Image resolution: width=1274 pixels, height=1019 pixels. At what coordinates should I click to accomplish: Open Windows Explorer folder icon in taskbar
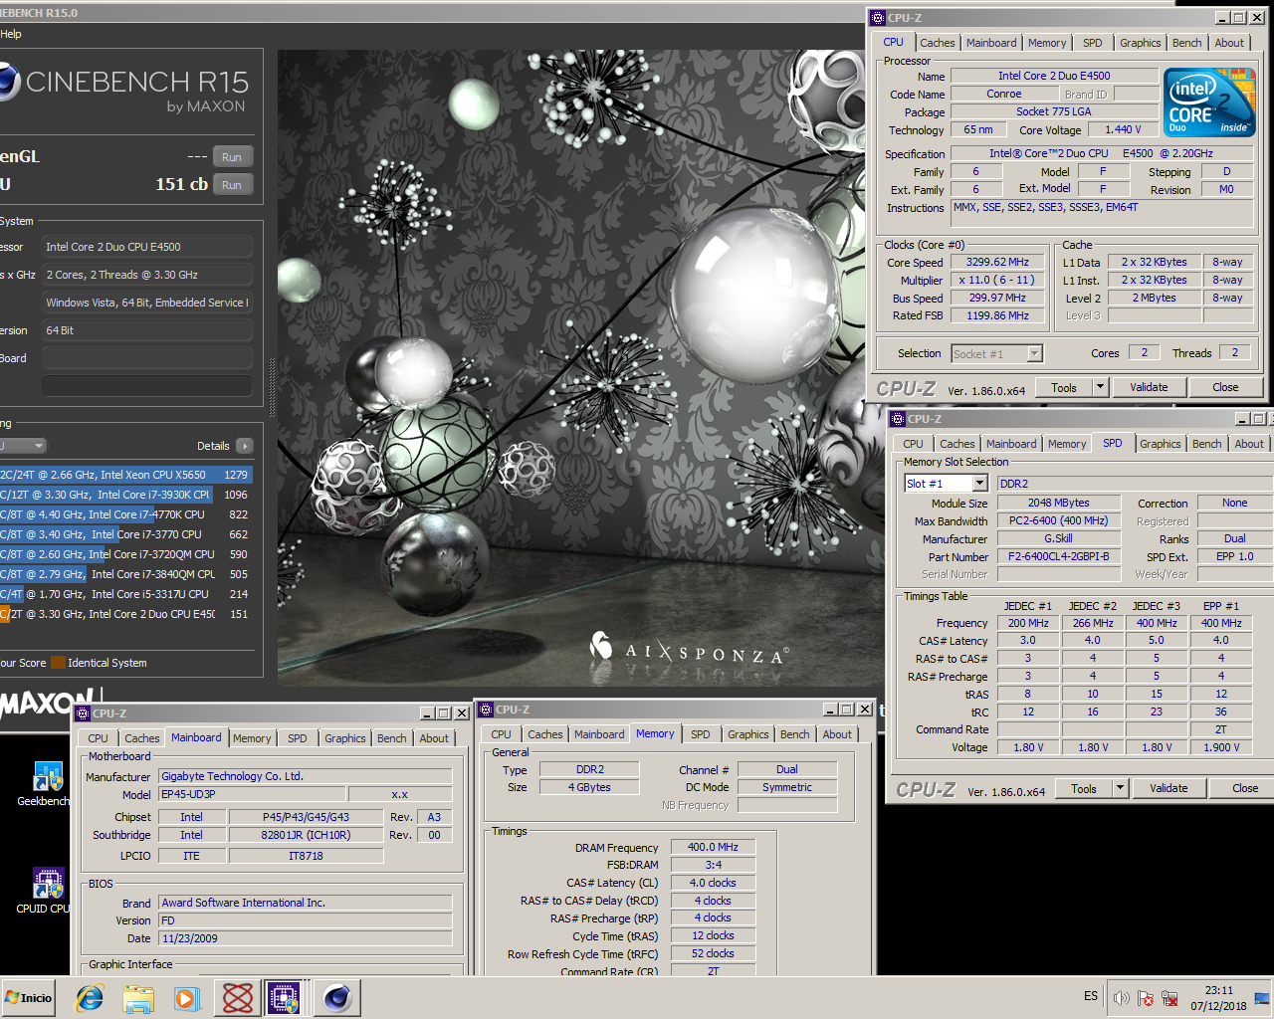138,998
